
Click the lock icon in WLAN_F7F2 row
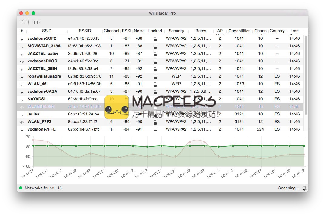[155, 122]
